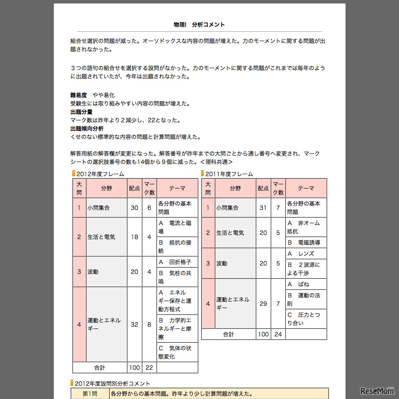Select the cell showing total score 100
This screenshot has height=399, width=399.
pos(134,367)
